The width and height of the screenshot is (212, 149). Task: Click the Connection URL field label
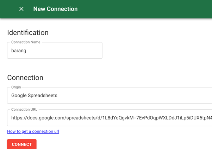(x=24, y=110)
